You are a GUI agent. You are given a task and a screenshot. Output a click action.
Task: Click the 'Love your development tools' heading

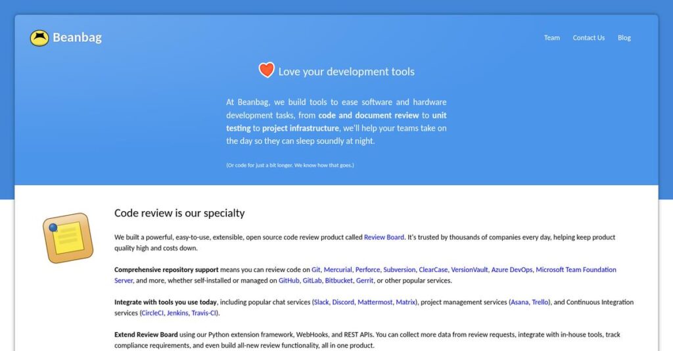pyautogui.click(x=346, y=72)
